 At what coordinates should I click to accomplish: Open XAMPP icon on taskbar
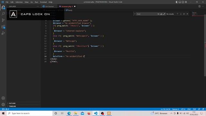click(x=109, y=113)
